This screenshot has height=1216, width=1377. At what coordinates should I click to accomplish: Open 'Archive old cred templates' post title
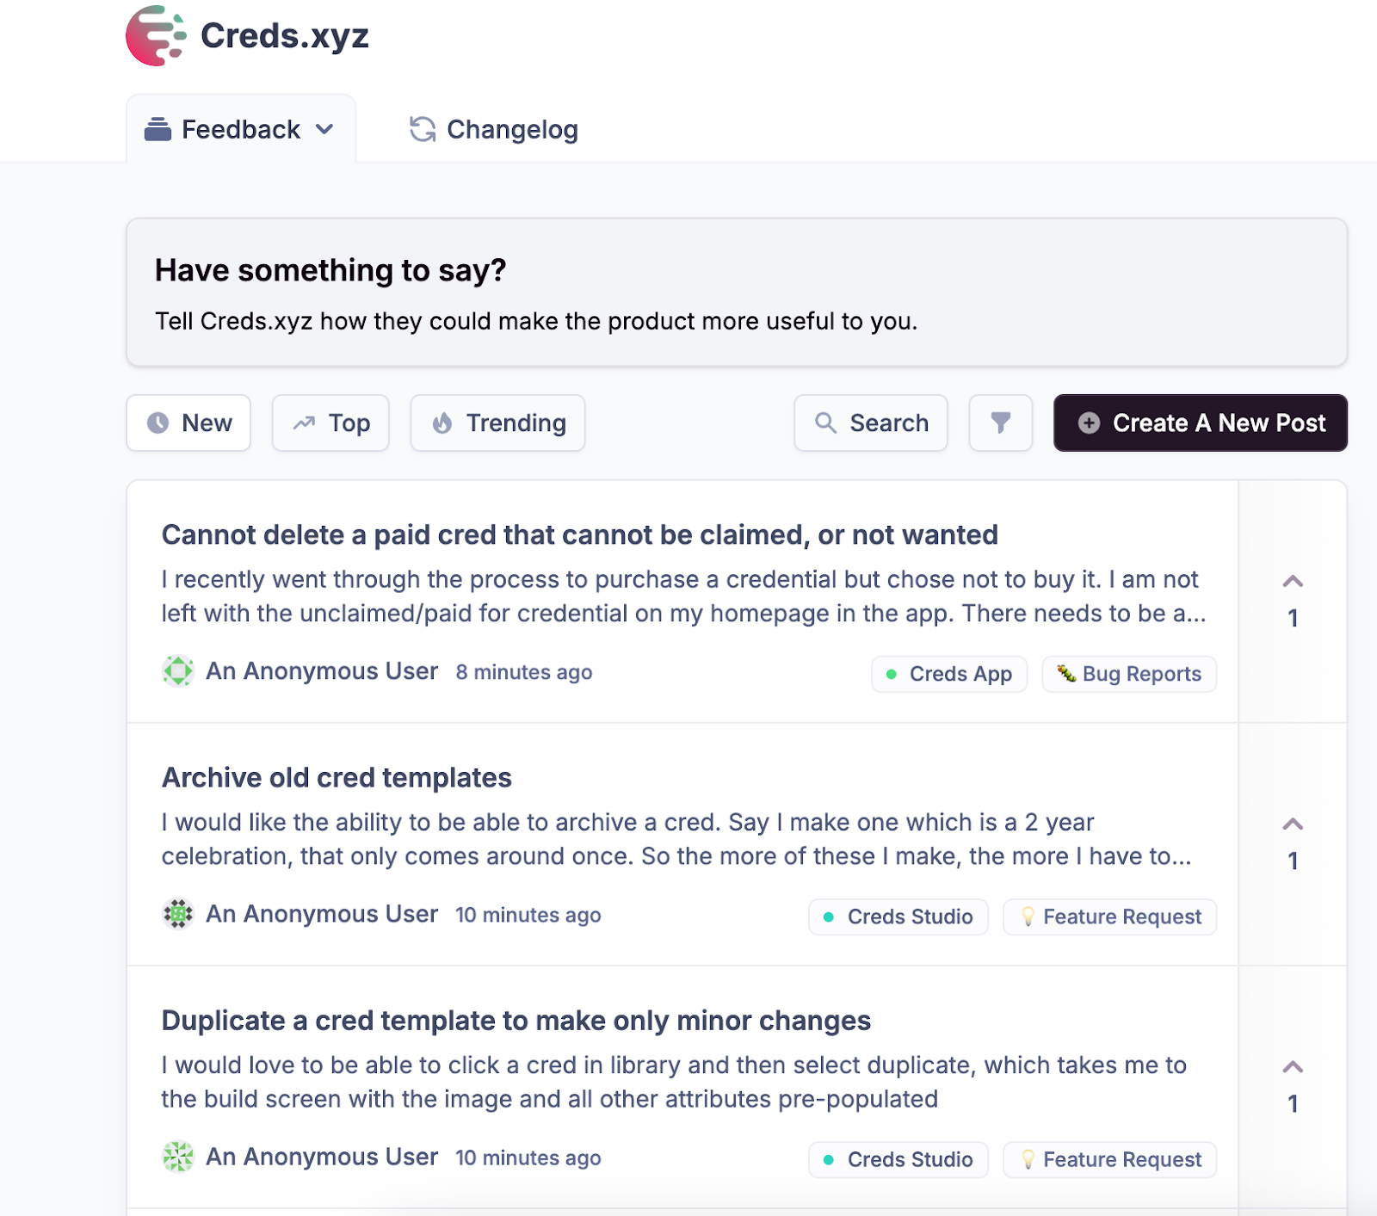coord(337,778)
